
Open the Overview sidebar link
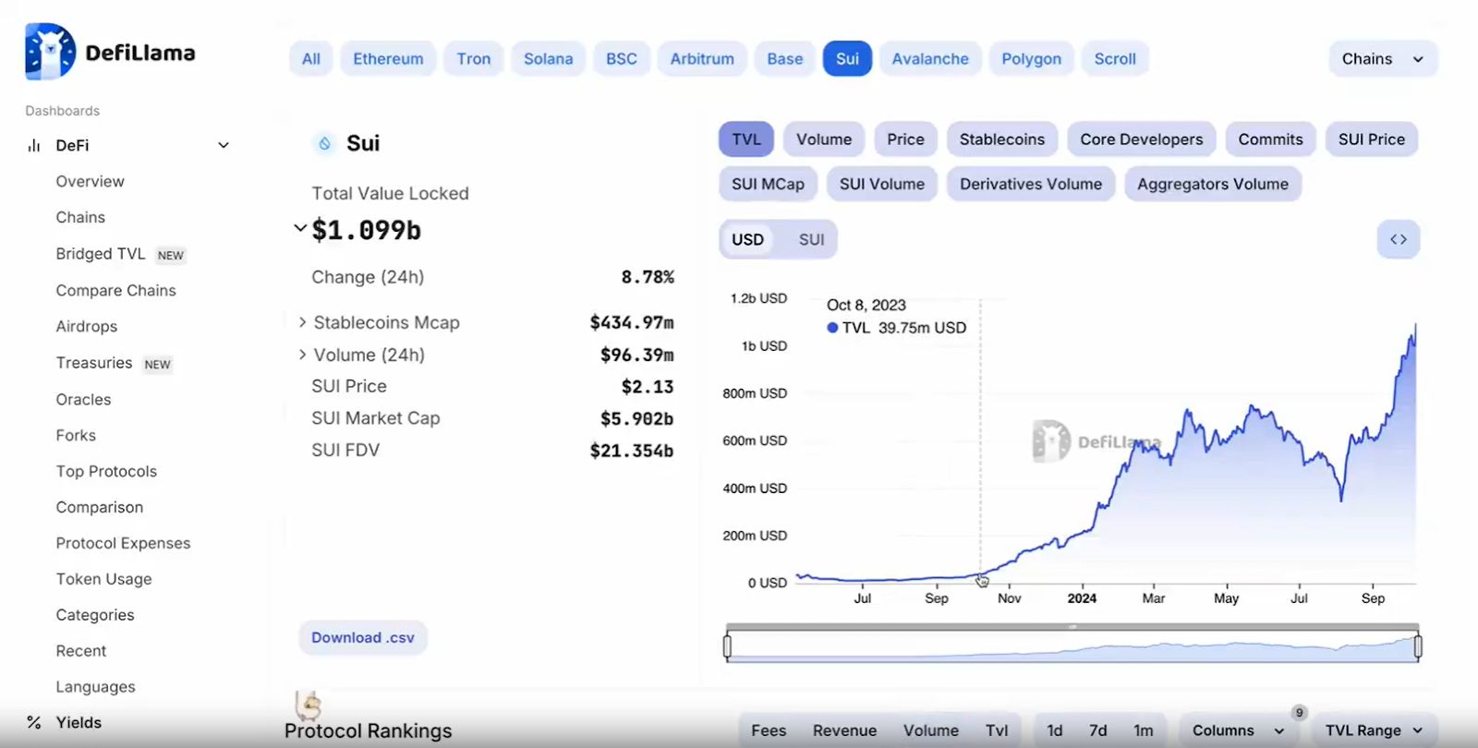tap(91, 182)
